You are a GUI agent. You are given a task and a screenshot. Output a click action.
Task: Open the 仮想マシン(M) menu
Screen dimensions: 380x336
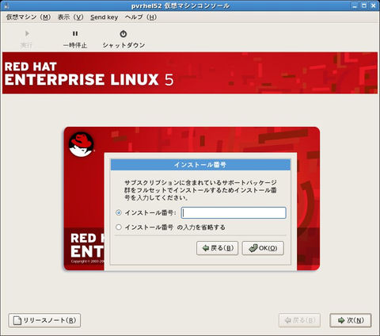click(28, 17)
